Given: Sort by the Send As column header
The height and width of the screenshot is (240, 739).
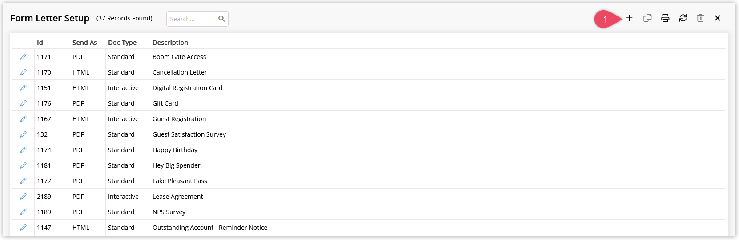Looking at the screenshot, I should tap(84, 43).
